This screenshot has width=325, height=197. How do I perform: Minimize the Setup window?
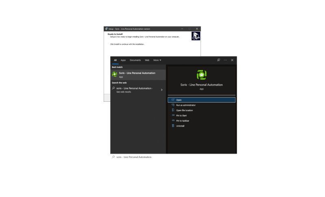click(182, 29)
